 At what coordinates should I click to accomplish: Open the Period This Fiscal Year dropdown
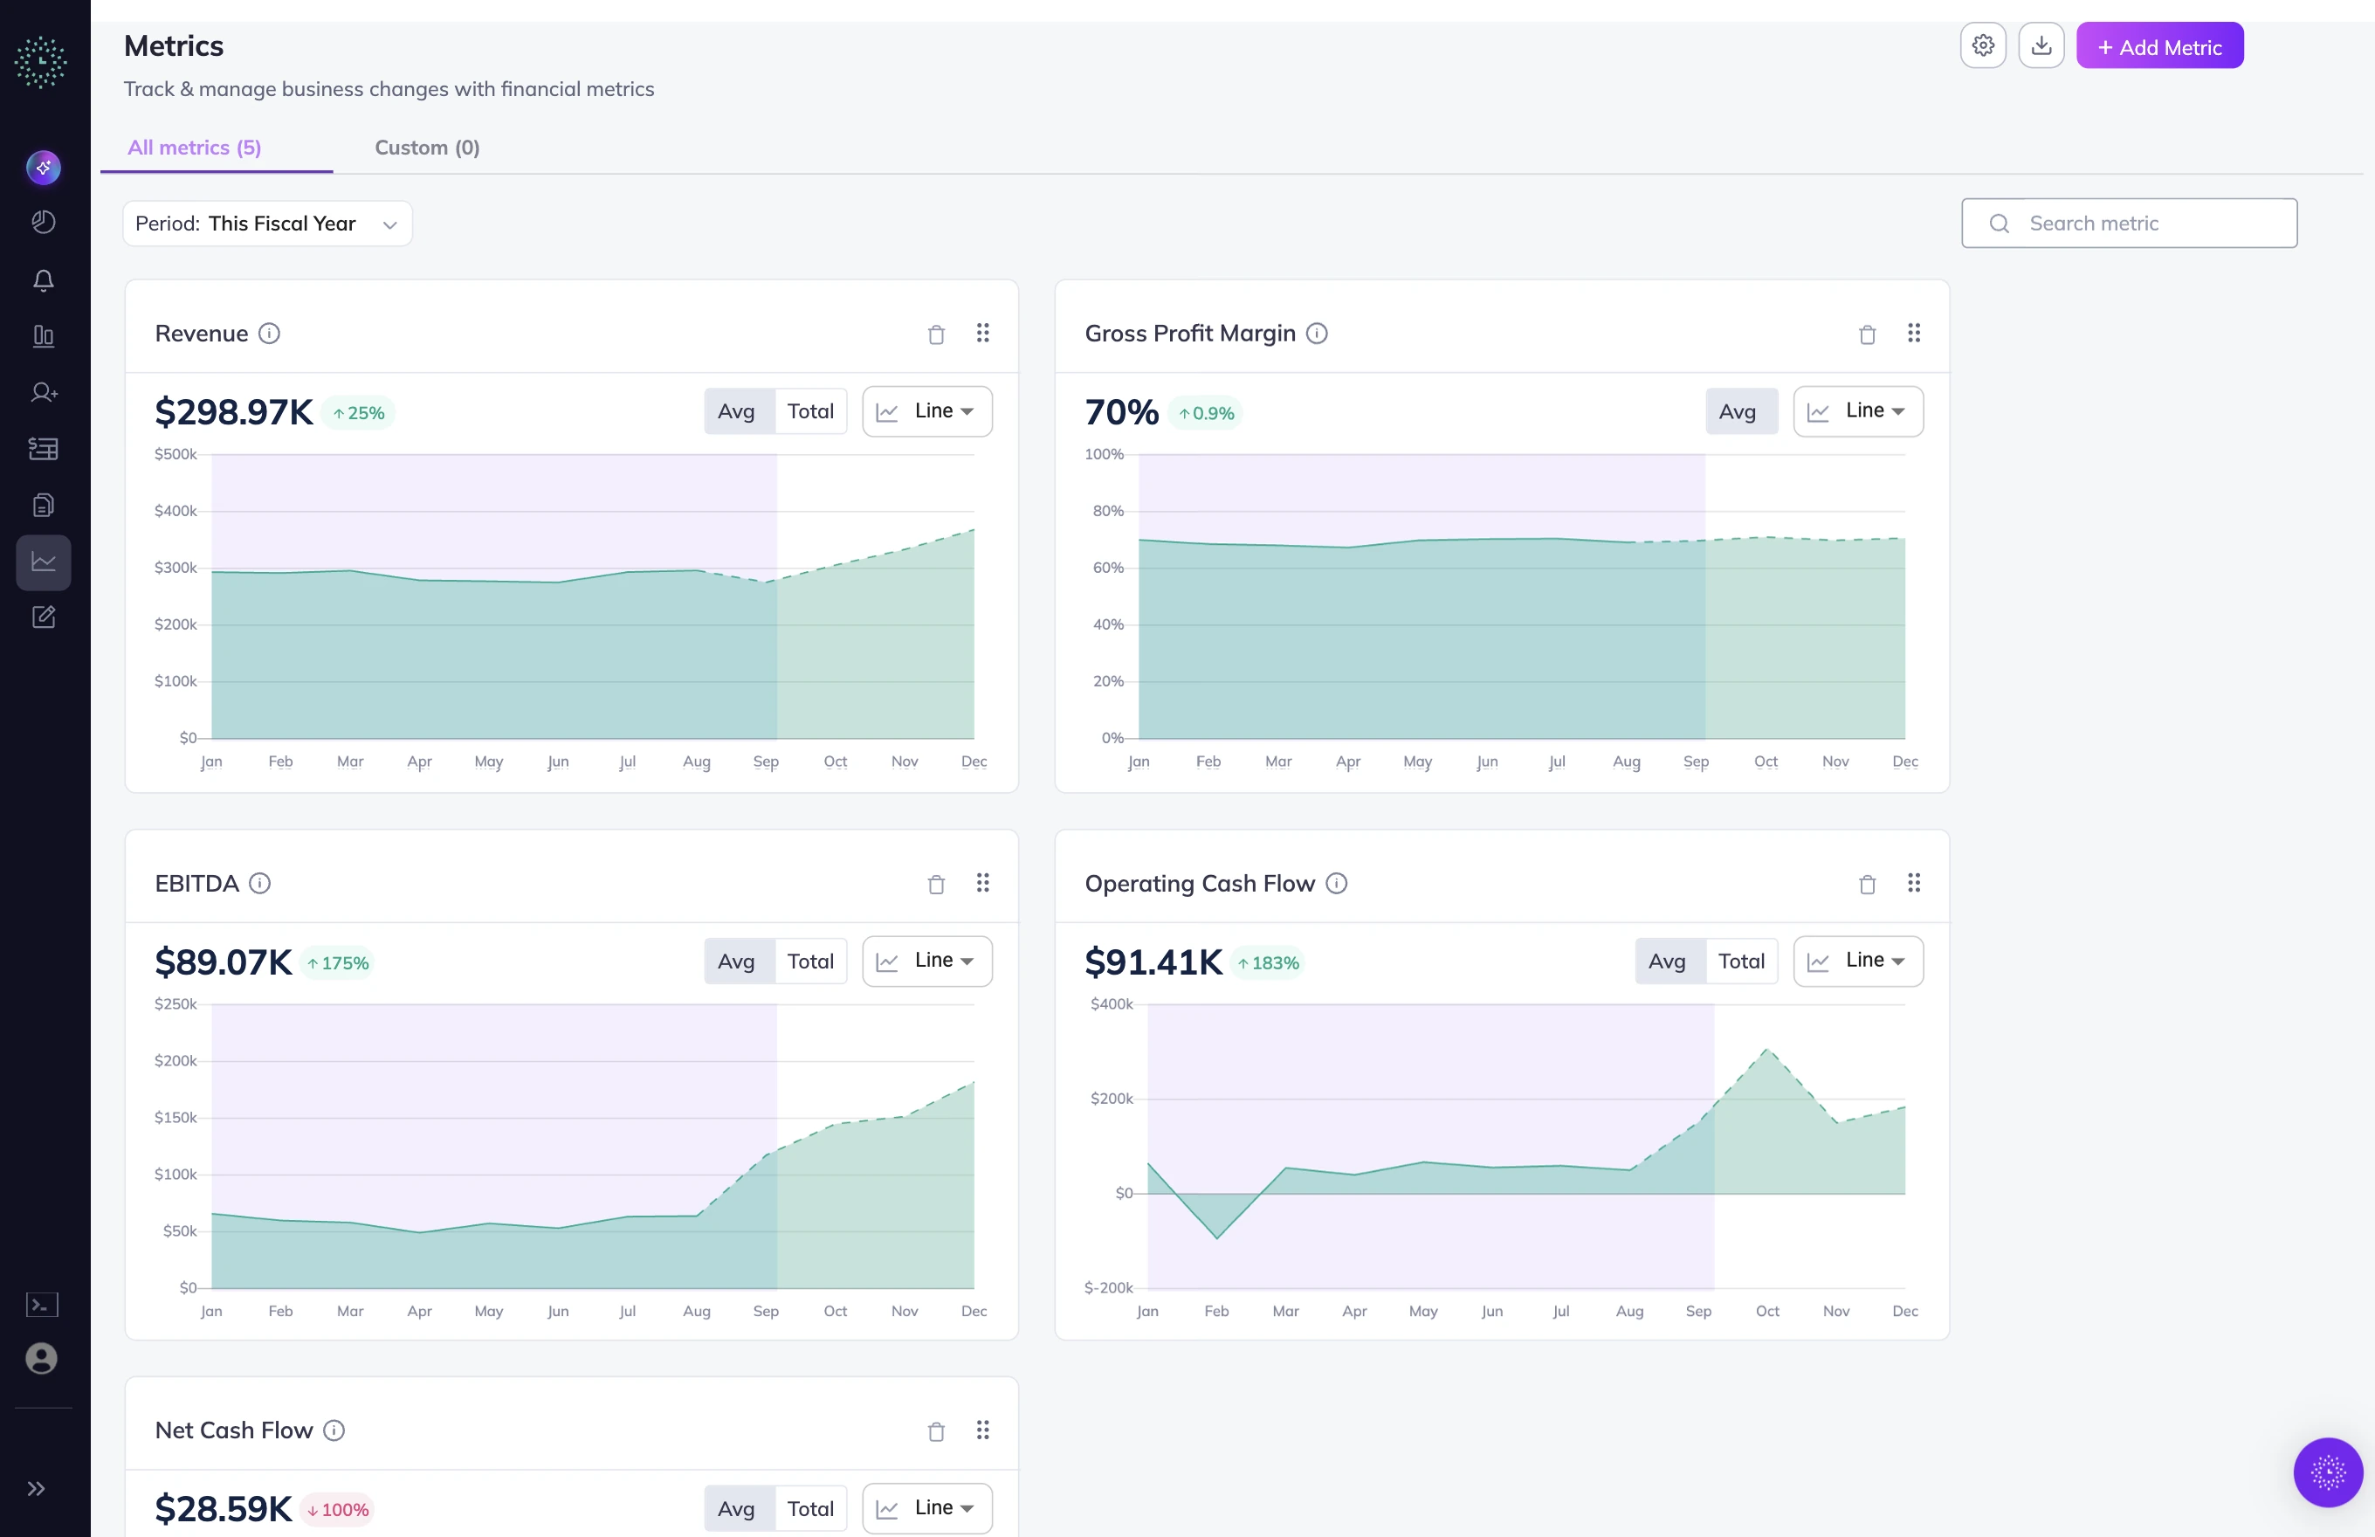267,224
